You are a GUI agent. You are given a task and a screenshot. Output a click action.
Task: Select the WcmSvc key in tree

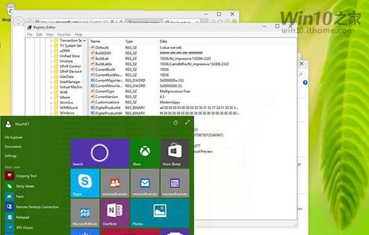click(x=67, y=103)
